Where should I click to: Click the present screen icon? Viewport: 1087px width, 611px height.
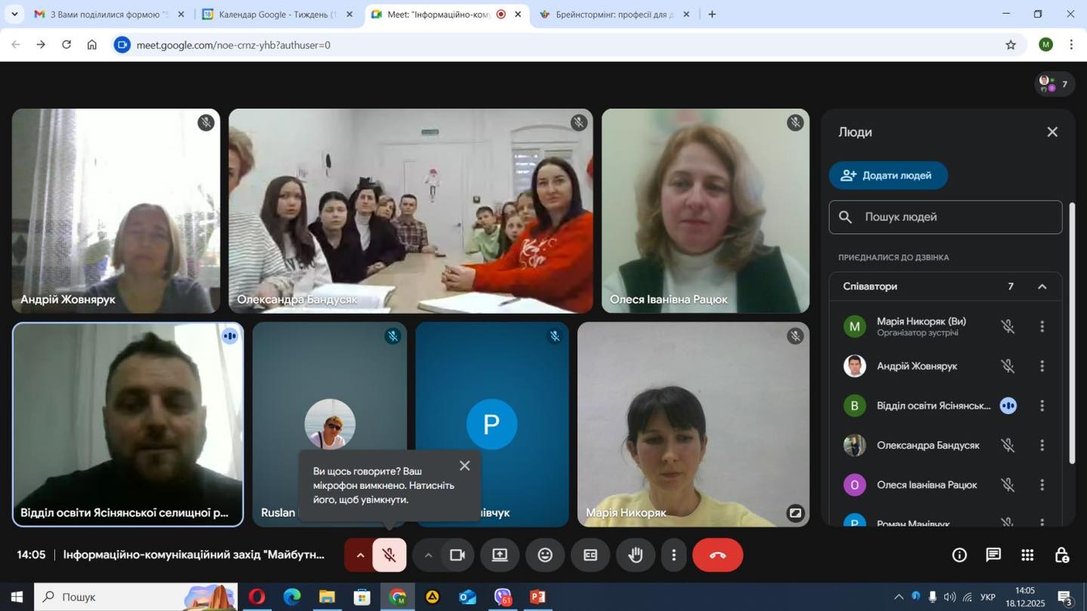[x=500, y=555]
